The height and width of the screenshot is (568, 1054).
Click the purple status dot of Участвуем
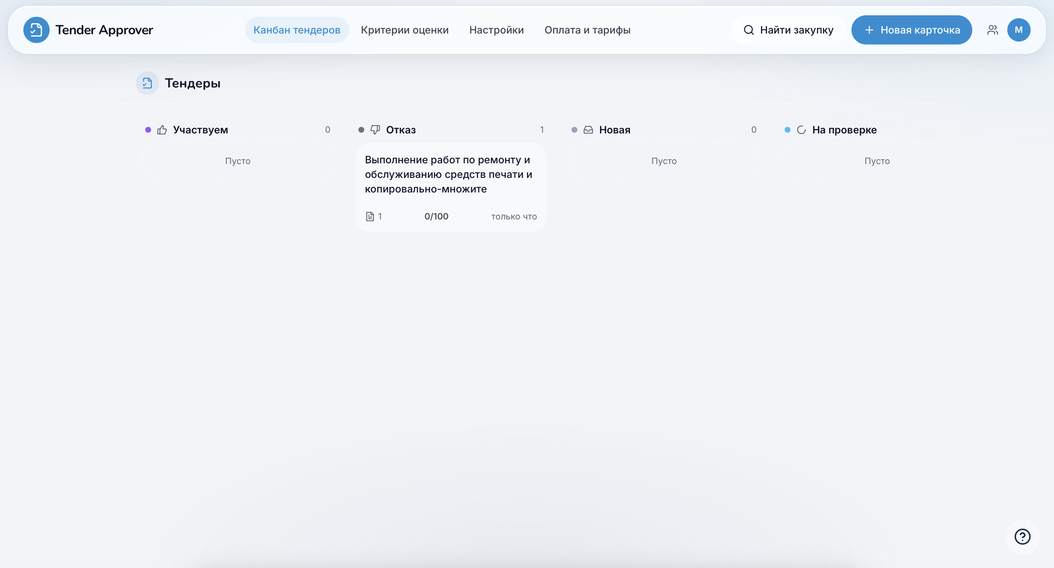pyautogui.click(x=148, y=130)
